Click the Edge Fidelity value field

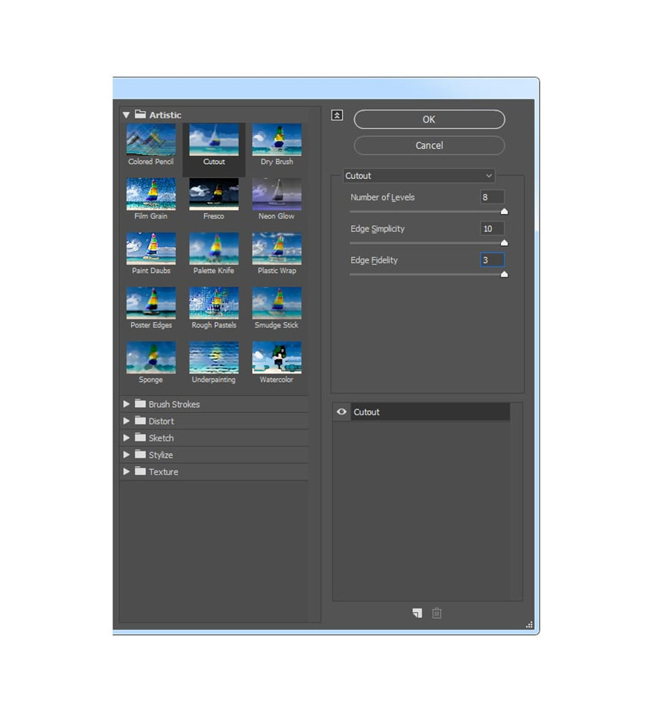click(493, 259)
